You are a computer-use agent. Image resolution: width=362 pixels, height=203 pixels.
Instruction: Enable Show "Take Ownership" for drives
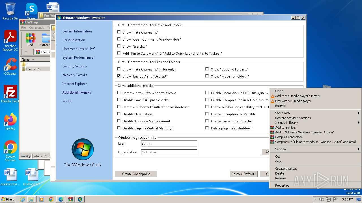(x=119, y=32)
